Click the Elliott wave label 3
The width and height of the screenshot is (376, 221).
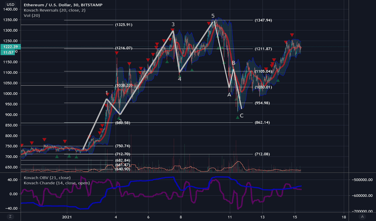pyautogui.click(x=173, y=25)
